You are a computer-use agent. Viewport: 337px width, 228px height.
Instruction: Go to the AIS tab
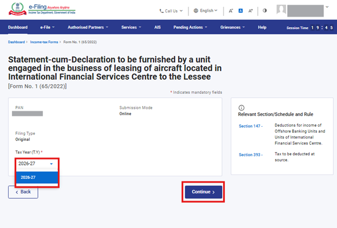pos(157,27)
